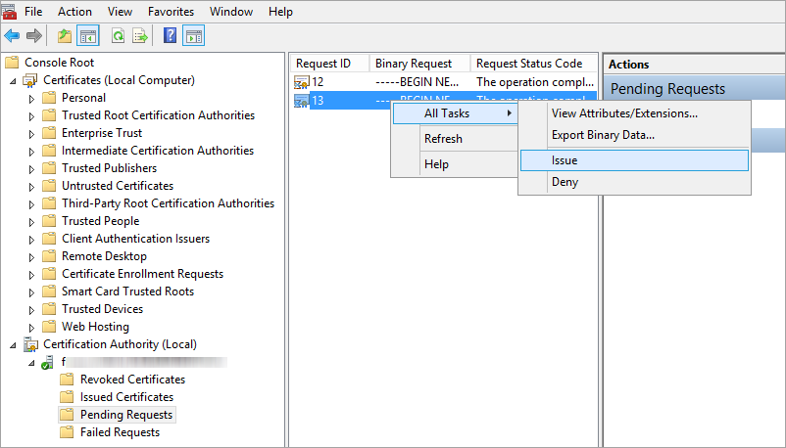The height and width of the screenshot is (448, 786).
Task: Click Export Binary Data... menu entry
Action: [602, 135]
